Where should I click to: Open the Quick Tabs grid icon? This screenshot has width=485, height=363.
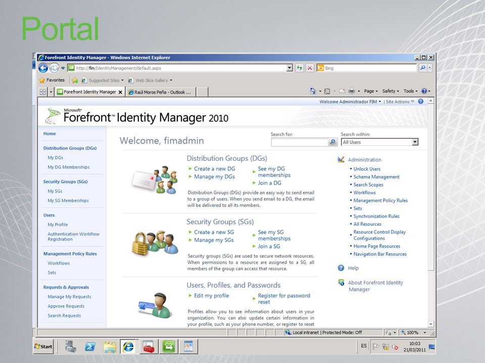tap(42, 92)
